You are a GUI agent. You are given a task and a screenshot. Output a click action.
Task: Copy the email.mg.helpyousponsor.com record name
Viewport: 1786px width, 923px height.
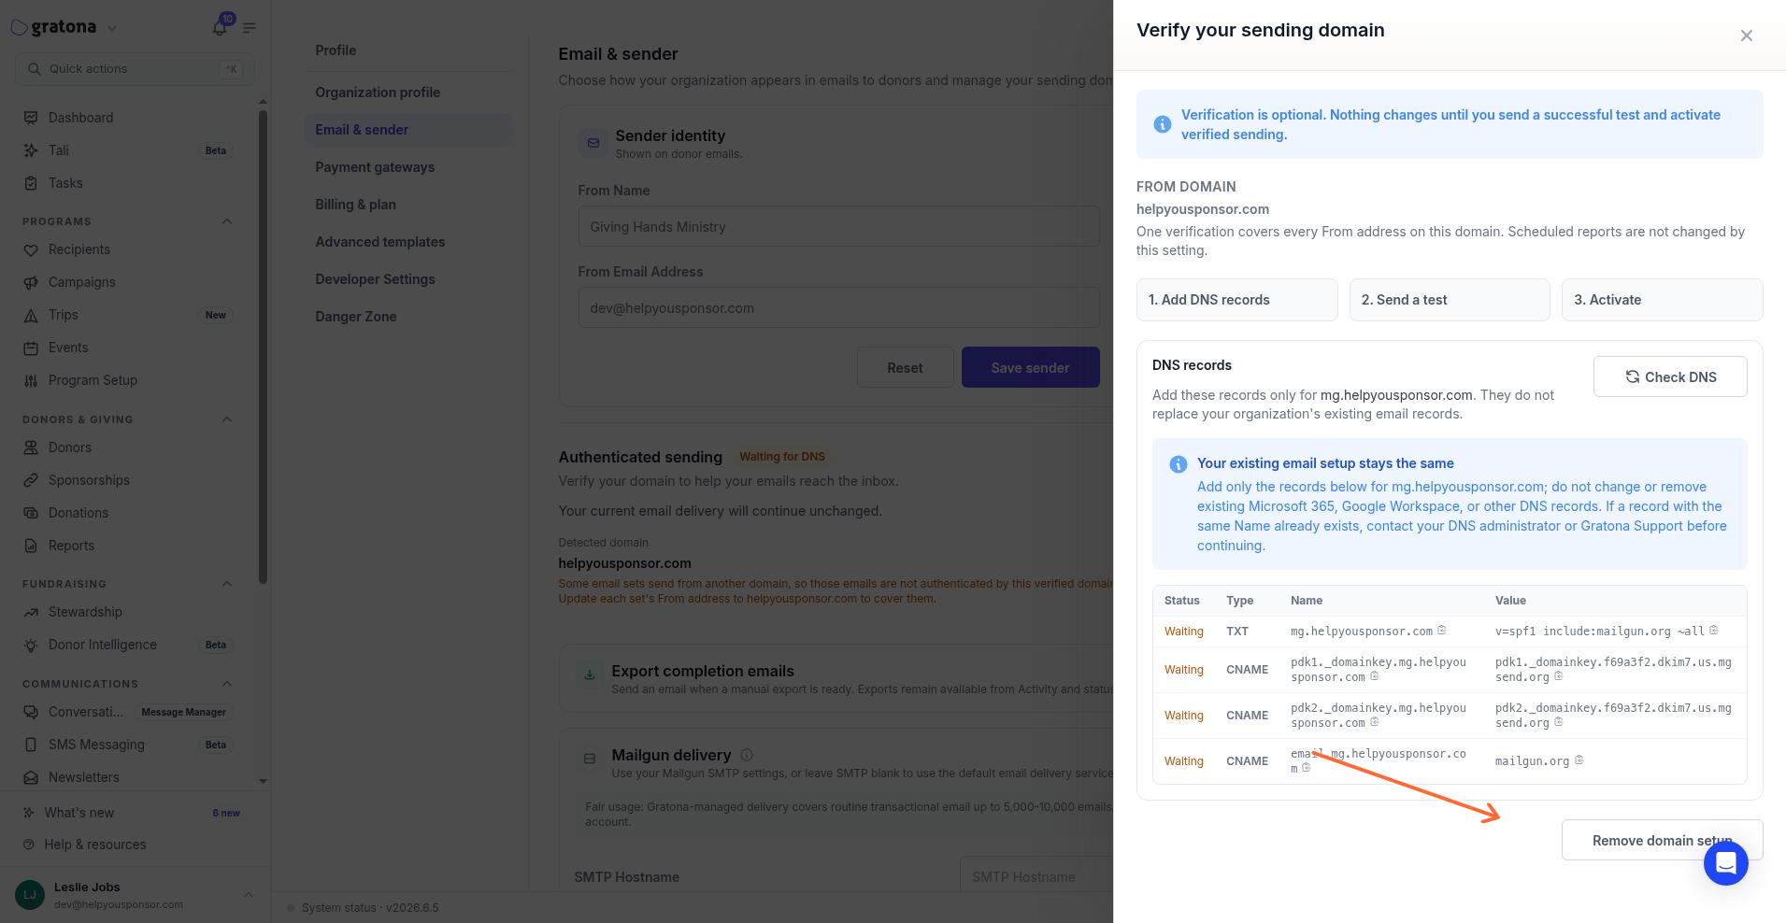1306,768
